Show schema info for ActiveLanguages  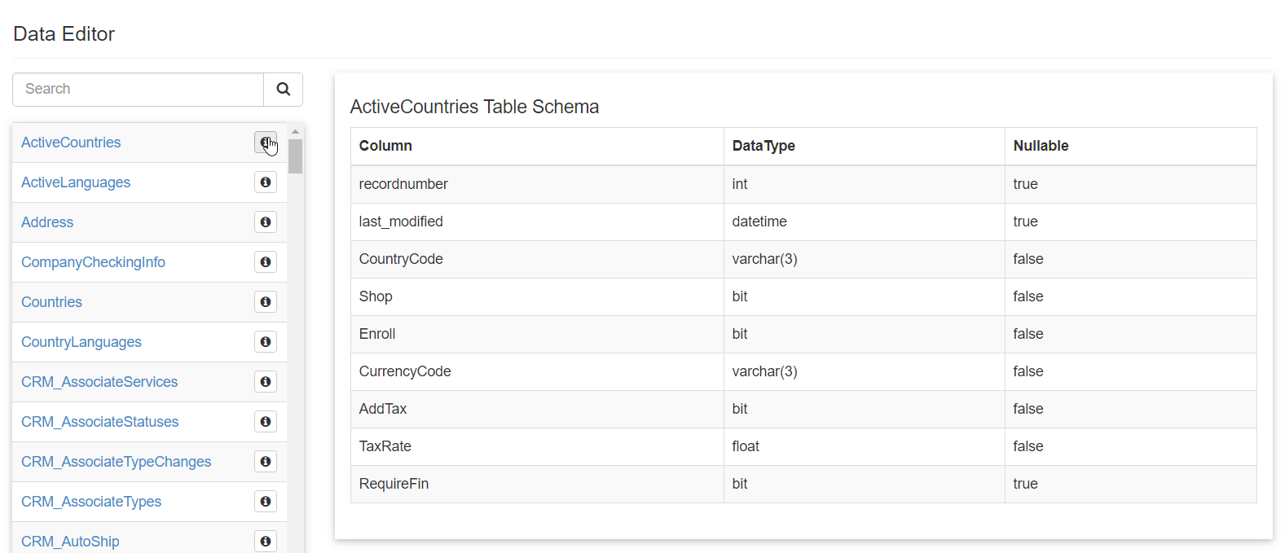pos(266,182)
